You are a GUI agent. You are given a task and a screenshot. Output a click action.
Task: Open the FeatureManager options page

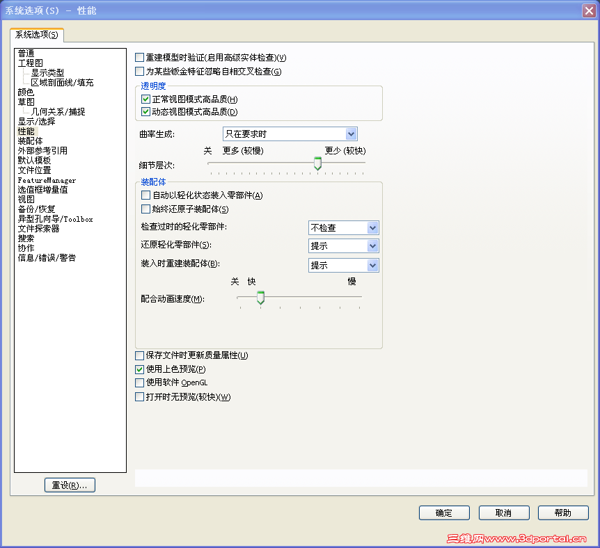(x=47, y=179)
